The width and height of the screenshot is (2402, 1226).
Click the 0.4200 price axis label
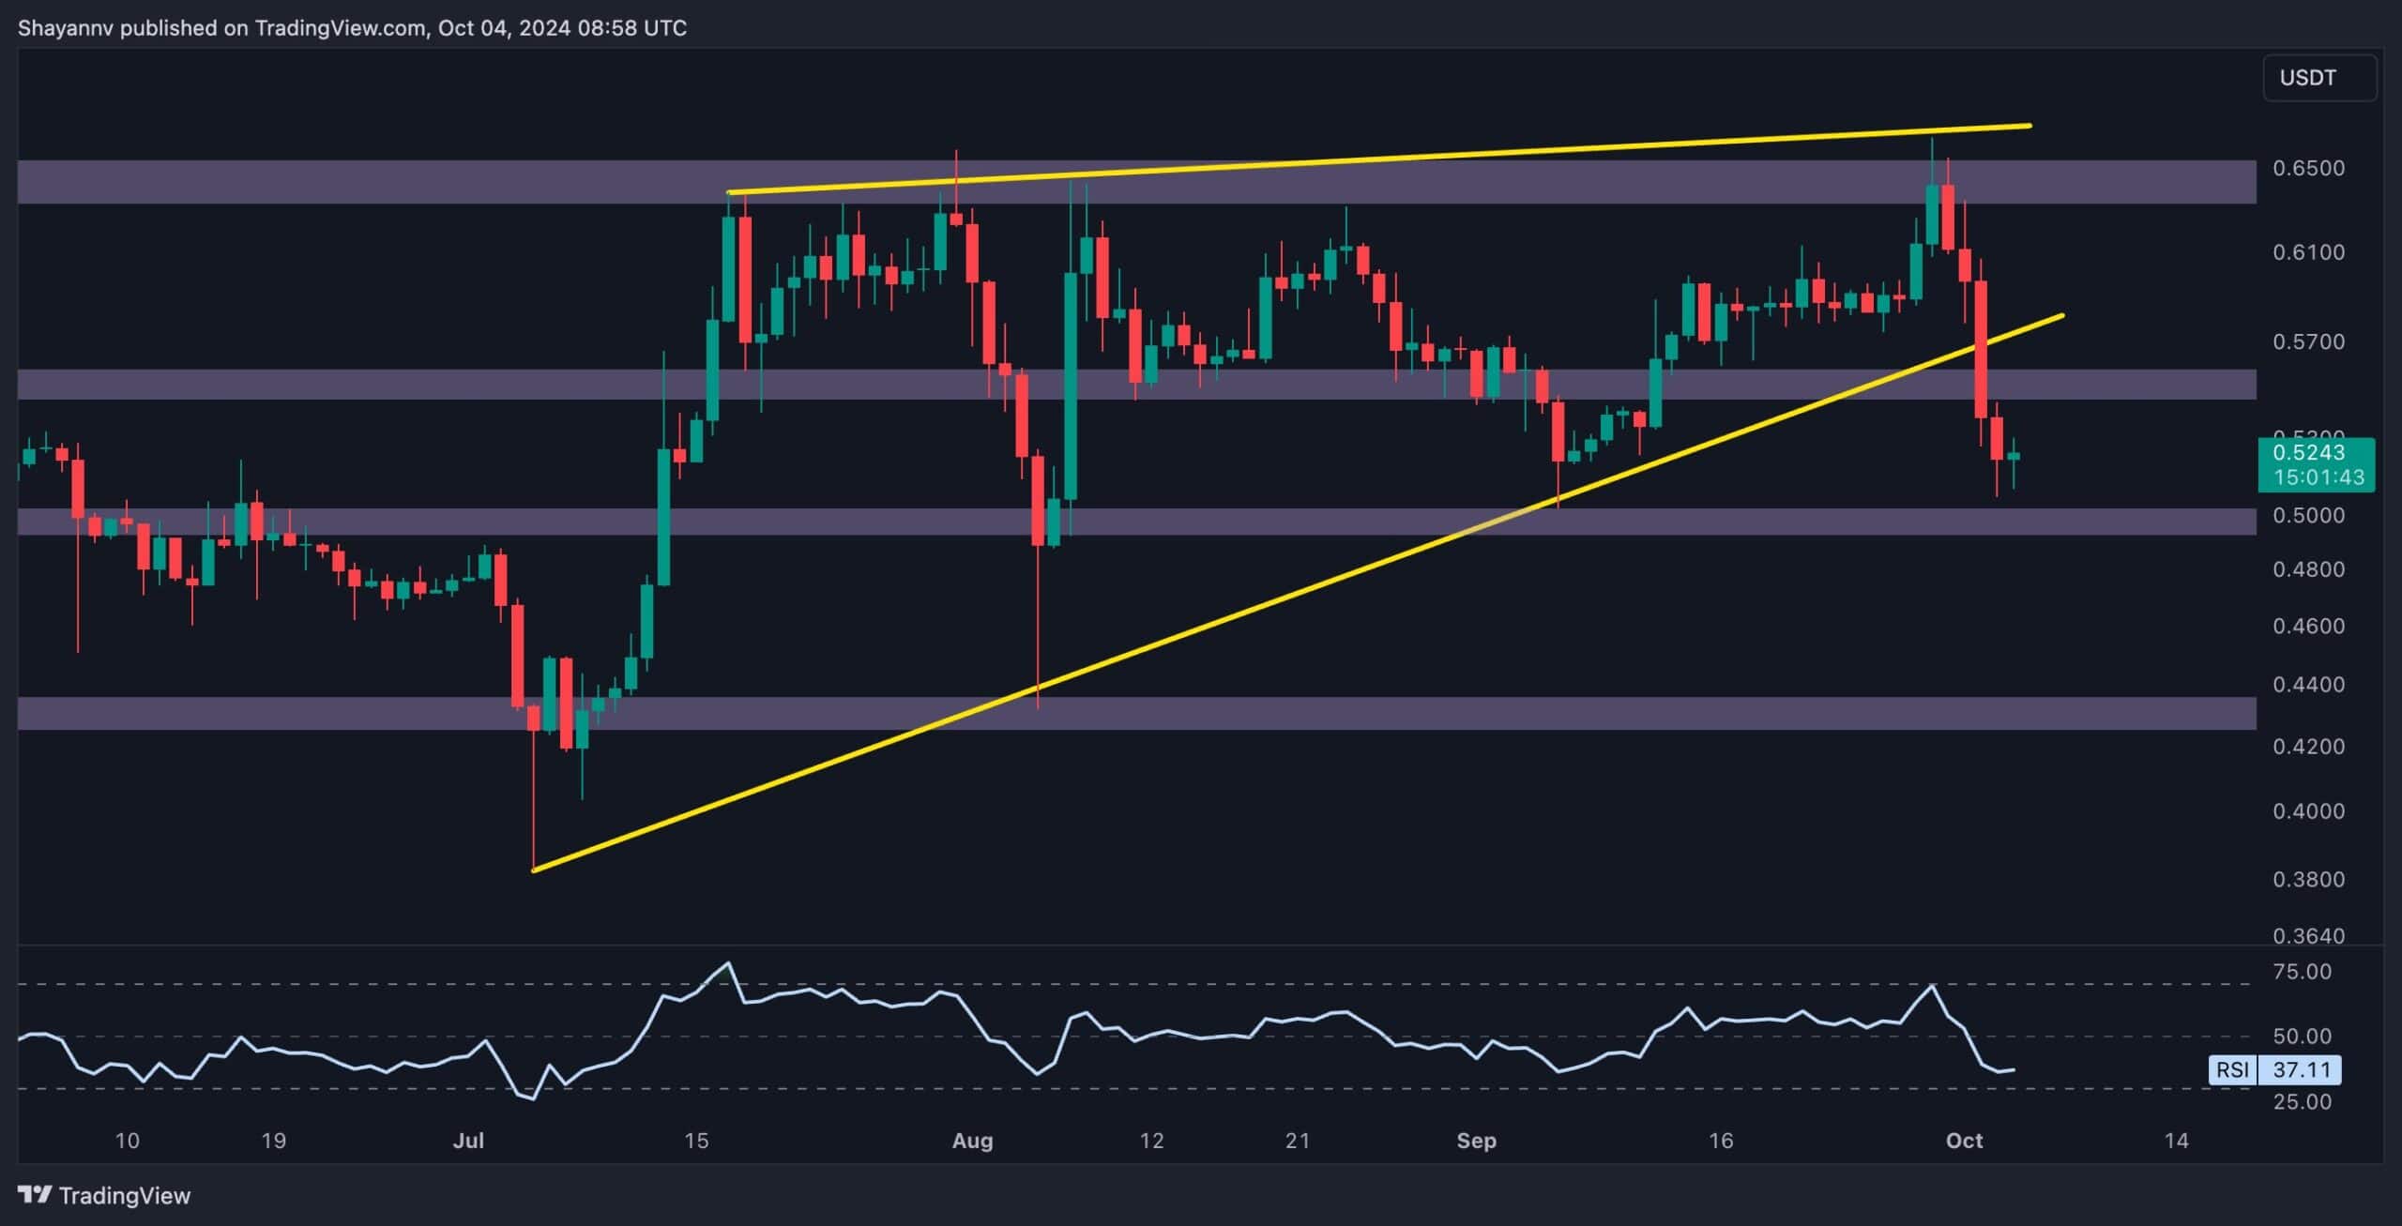coord(2308,747)
